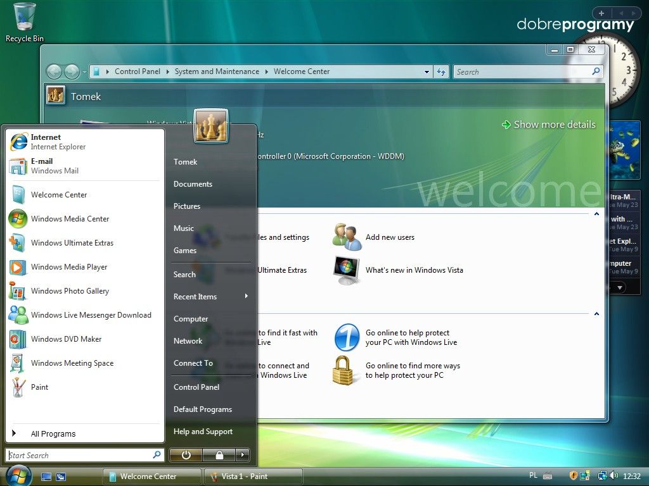Screen dimensions: 649x486
Task: Click the Start Search box
Action: click(x=79, y=455)
